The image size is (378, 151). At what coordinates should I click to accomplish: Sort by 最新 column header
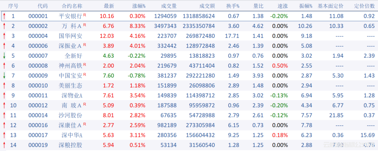click(109, 6)
